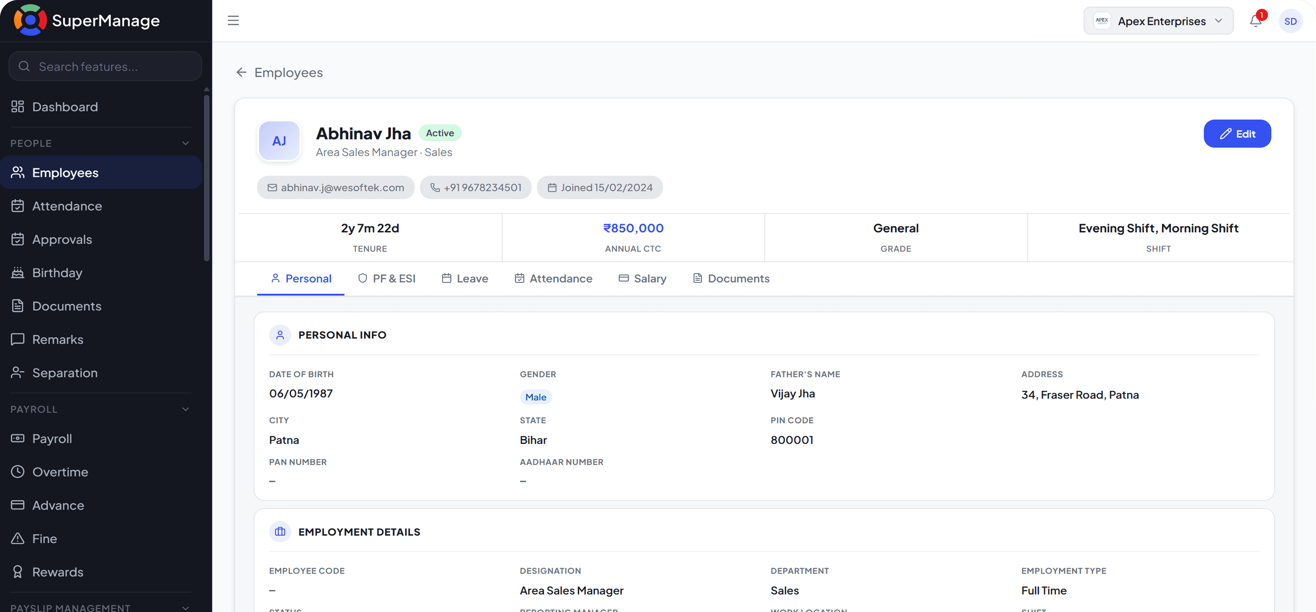Open Payroll in the sidebar
1316x612 pixels.
101,438
